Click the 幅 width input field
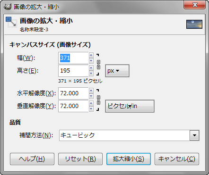209x175 pixels. [73, 58]
